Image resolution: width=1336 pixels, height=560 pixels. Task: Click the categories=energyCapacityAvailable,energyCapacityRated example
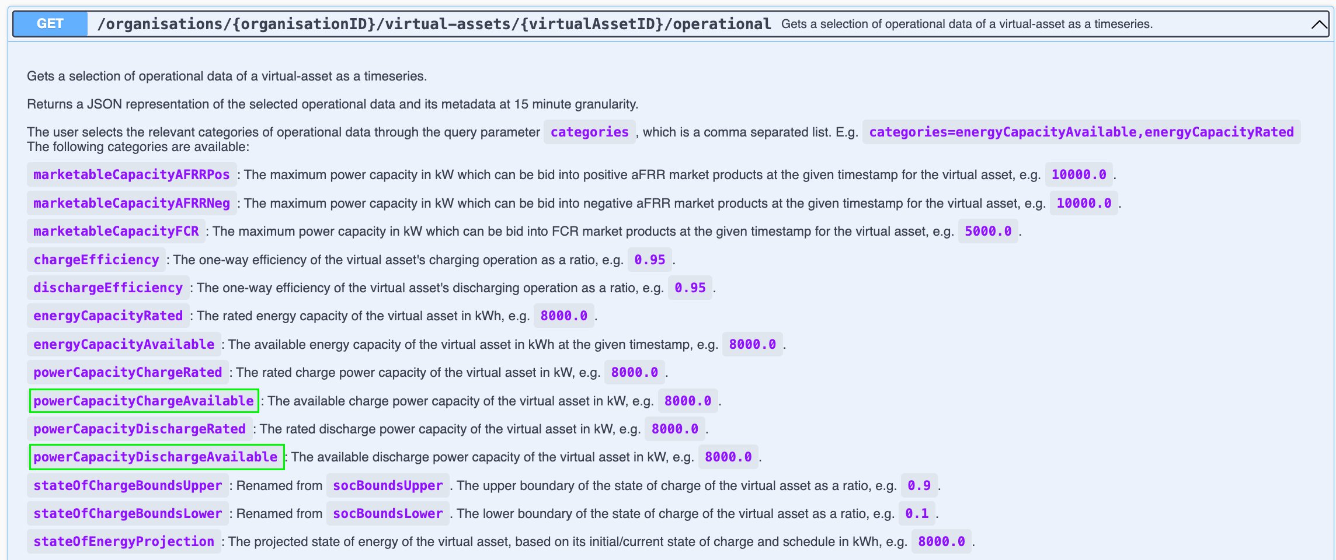point(1081,132)
